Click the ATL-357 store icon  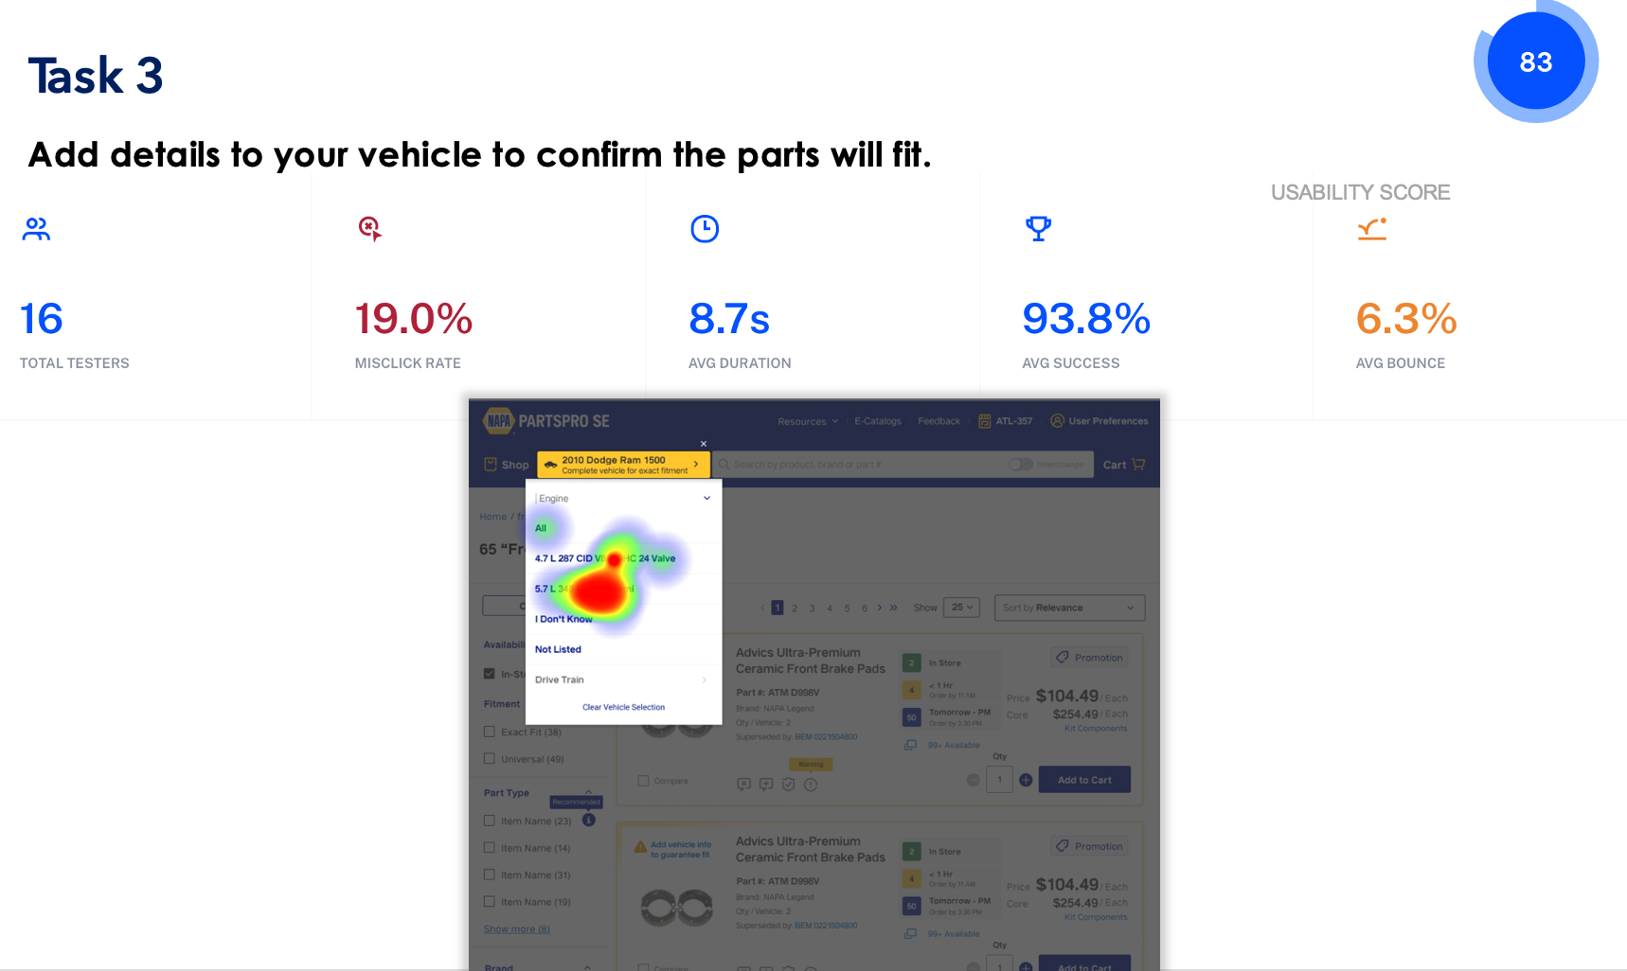pos(984,421)
